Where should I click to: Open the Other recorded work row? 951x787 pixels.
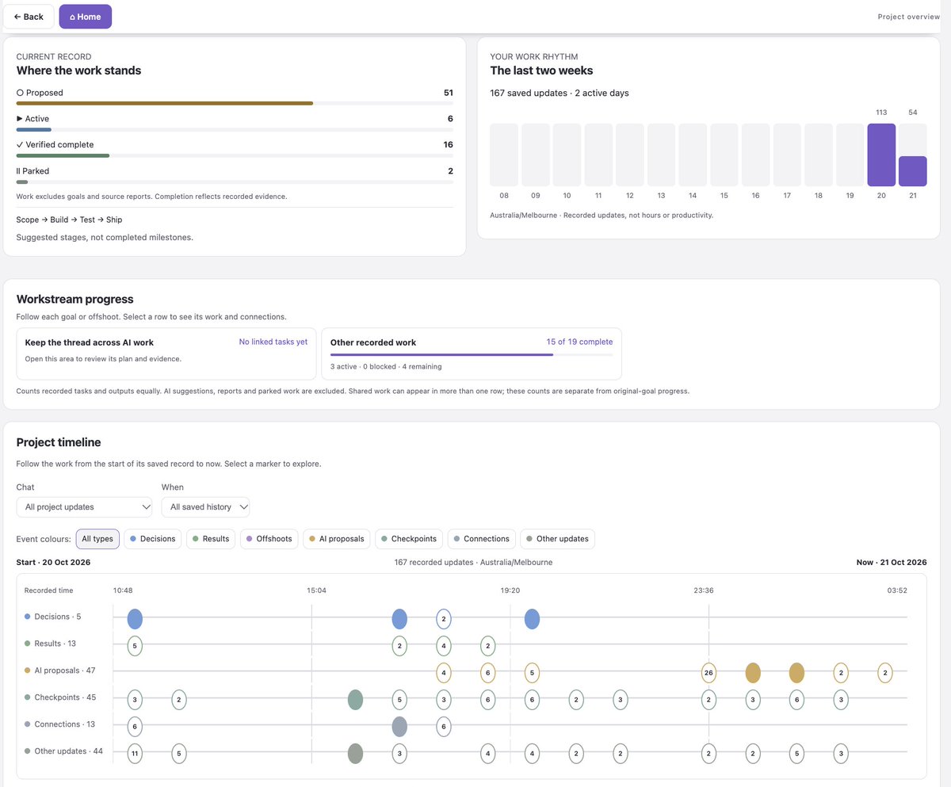point(472,353)
